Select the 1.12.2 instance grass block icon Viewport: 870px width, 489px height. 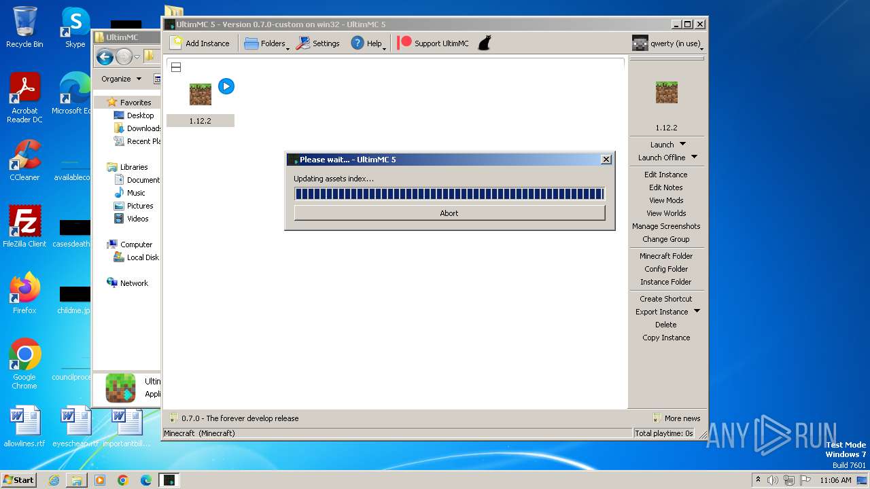pos(201,94)
